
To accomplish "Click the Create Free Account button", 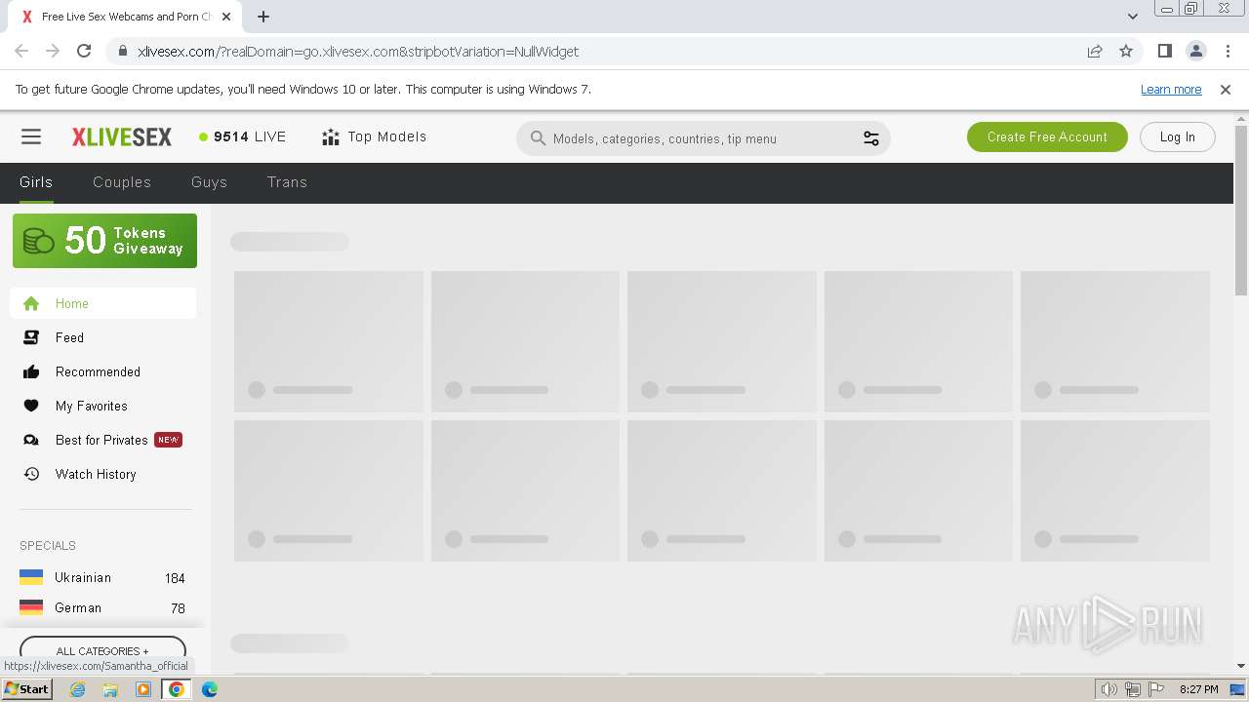I will (x=1047, y=137).
